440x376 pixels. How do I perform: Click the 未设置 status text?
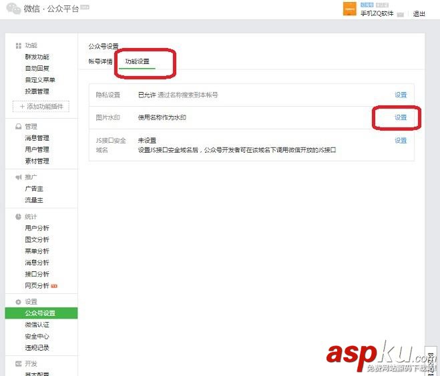click(x=147, y=141)
